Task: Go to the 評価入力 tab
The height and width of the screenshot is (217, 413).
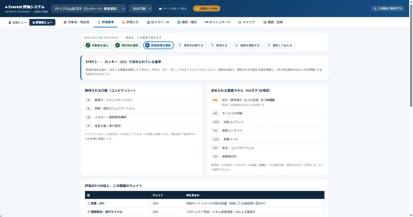Action: point(130,22)
